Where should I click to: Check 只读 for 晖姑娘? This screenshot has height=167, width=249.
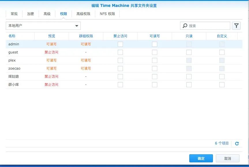tap(189, 77)
